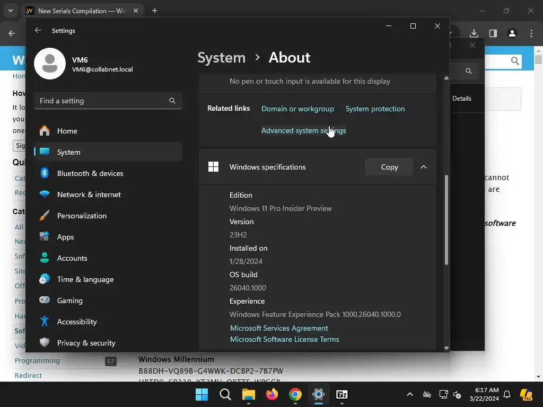Launch Firefox from the taskbar
Image resolution: width=543 pixels, height=407 pixels.
click(x=272, y=394)
